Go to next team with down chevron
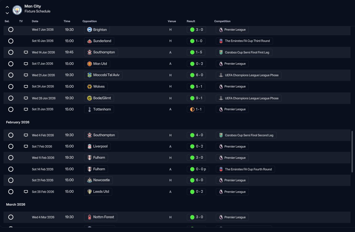The width and height of the screenshot is (355, 232). tap(7, 13)
